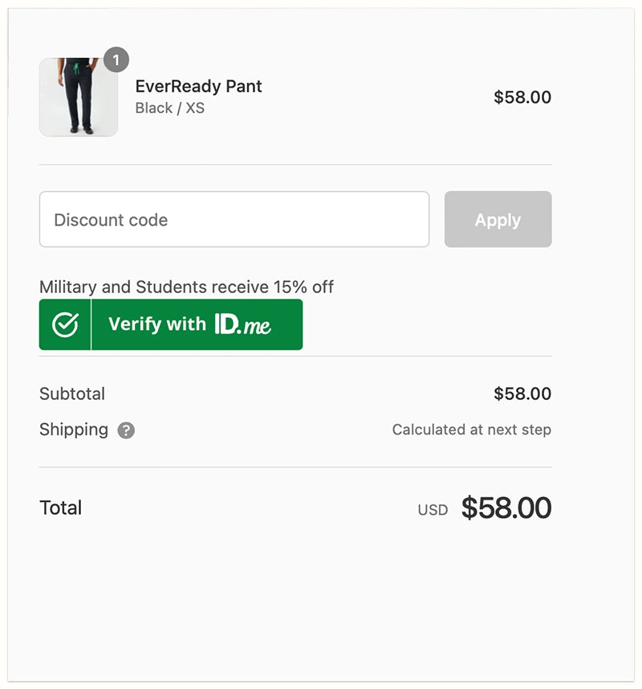Open the EverReady Pant product thumbnail
This screenshot has width=642, height=689.
point(79,97)
